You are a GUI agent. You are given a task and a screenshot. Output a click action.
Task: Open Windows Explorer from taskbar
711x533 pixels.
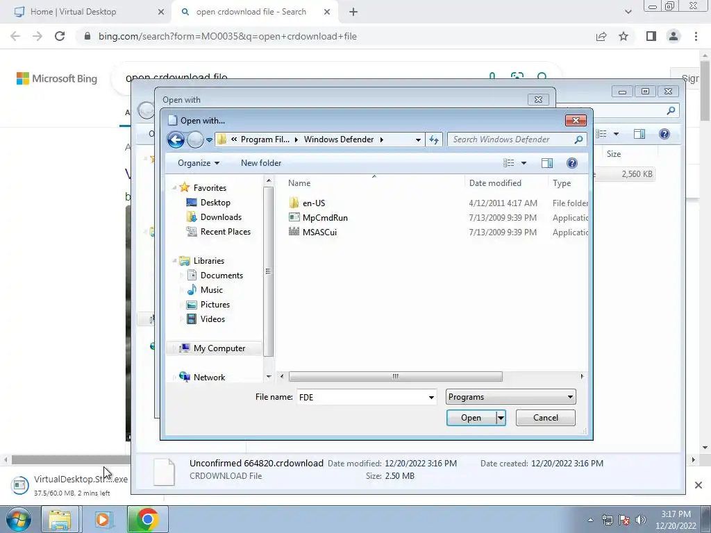(60, 519)
